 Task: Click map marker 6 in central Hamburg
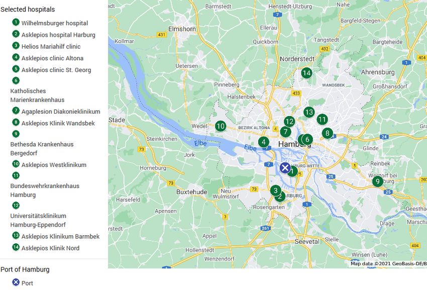point(307,139)
